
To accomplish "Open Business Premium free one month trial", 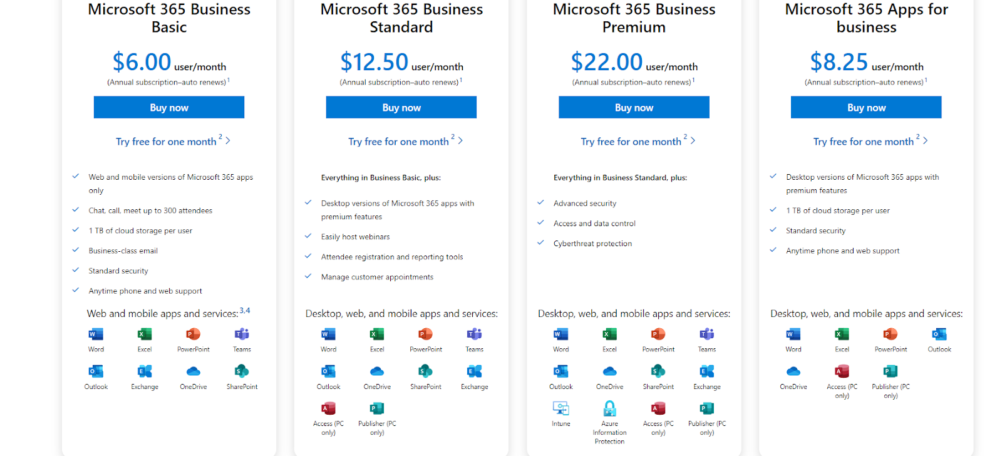I will click(631, 142).
